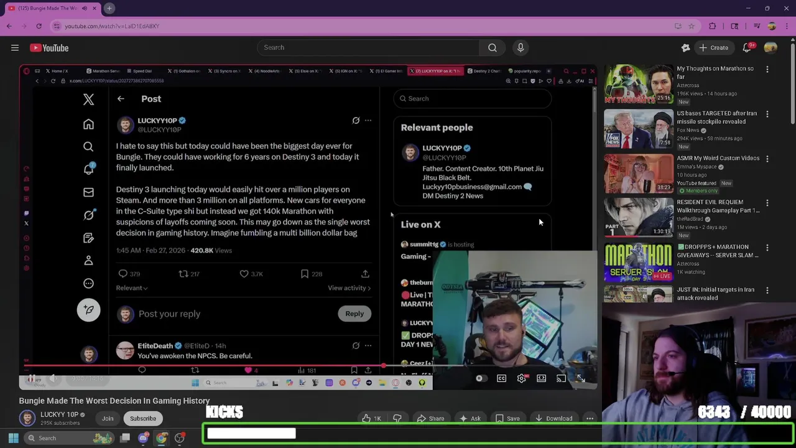This screenshot has width=796, height=448.
Task: Open Chrome extensions puzzle icon
Action: (x=713, y=26)
